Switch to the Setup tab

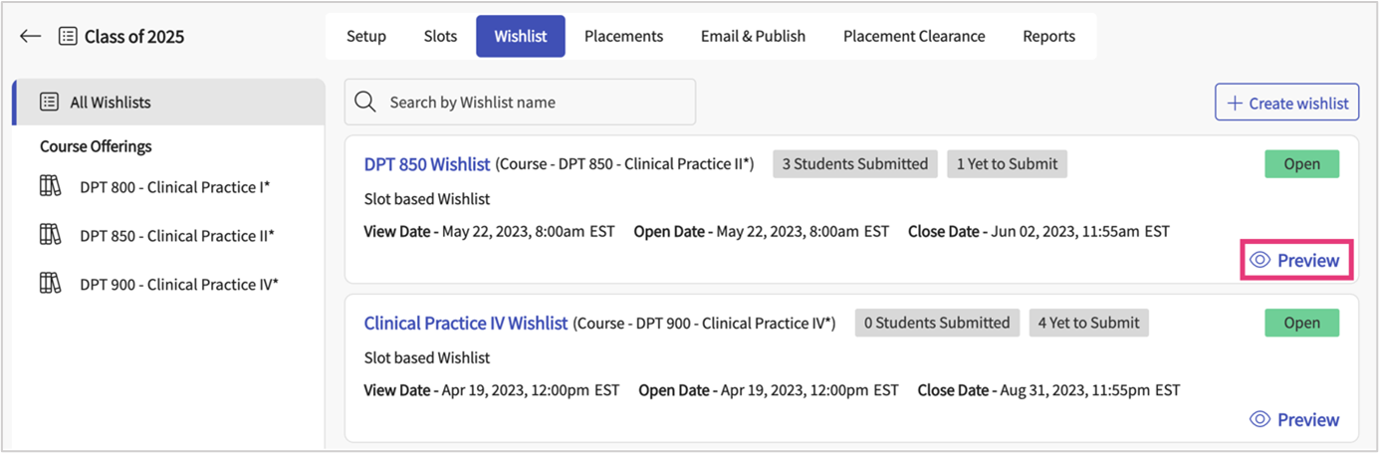tap(366, 37)
